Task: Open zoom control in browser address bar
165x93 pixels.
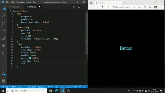Action: 134,7
